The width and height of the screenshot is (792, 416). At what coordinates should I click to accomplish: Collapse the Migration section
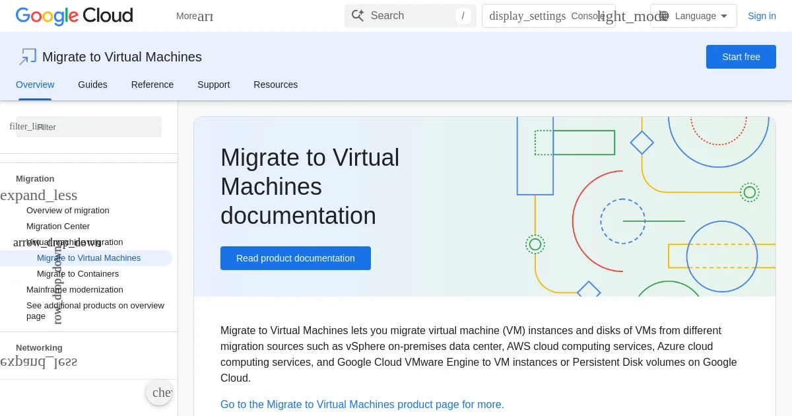pyautogui.click(x=38, y=195)
